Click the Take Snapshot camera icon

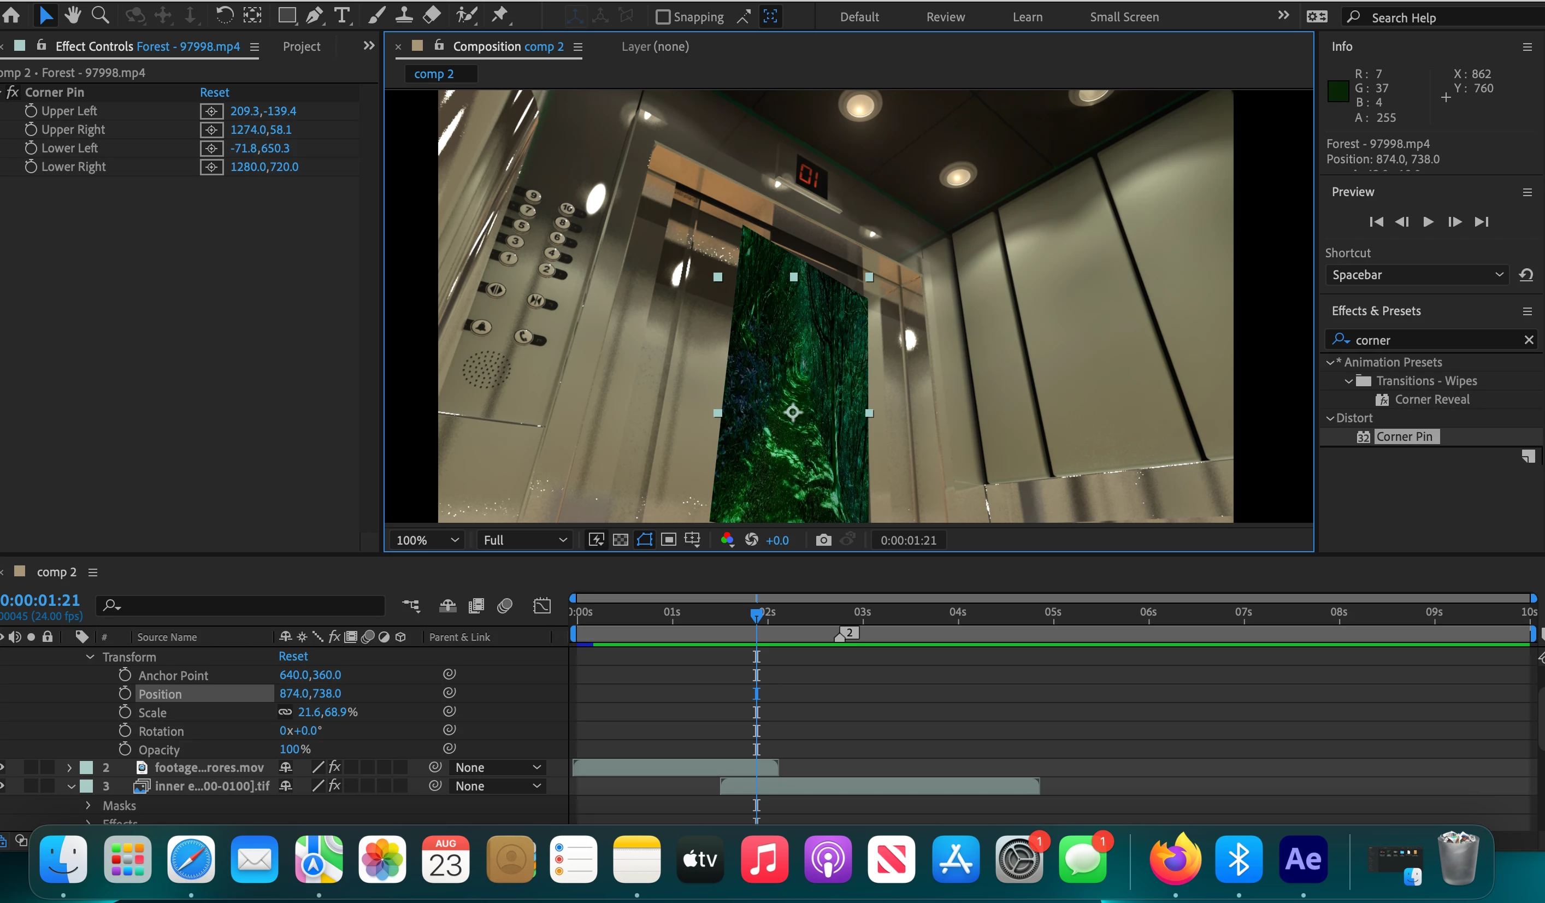(x=823, y=540)
